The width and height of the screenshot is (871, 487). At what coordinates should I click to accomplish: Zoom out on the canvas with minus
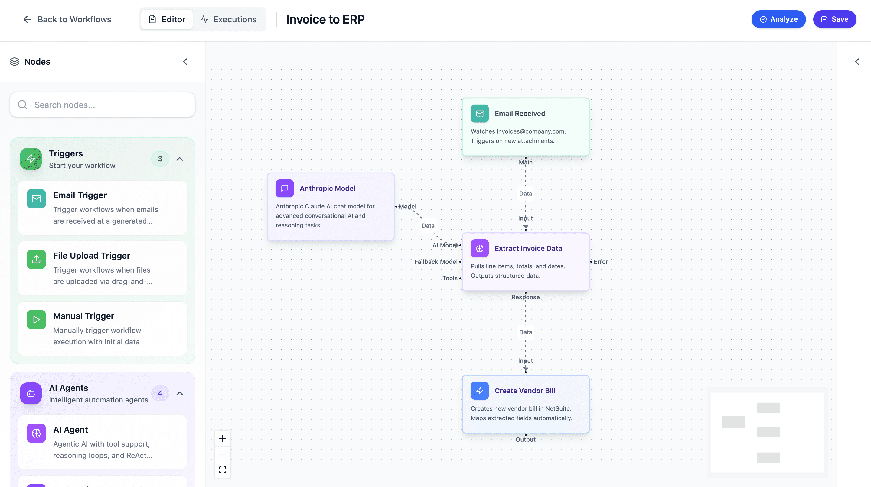tap(223, 454)
